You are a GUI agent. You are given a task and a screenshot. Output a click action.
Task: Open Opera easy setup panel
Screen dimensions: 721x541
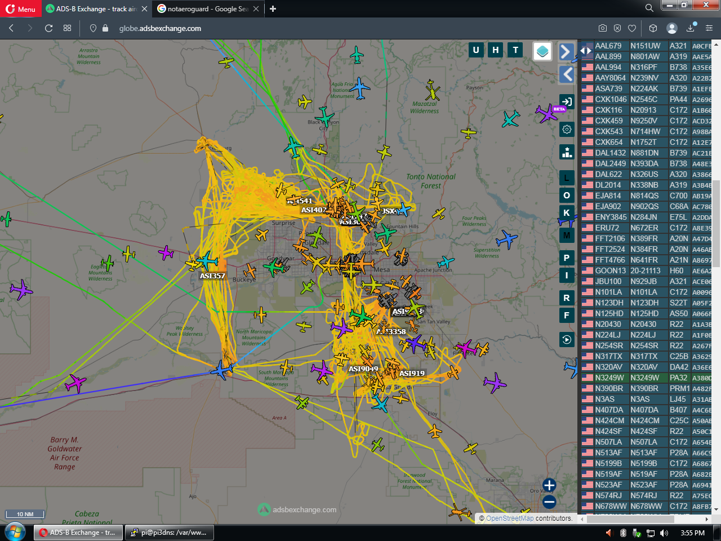(x=709, y=28)
